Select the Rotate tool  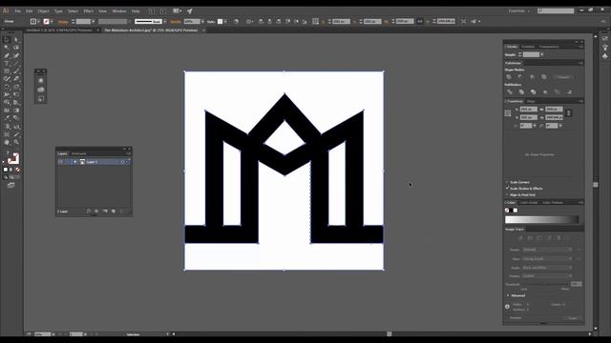coord(7,87)
